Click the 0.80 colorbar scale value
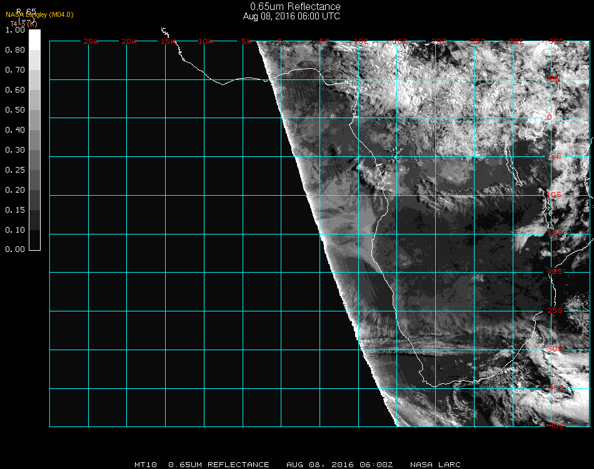 pyautogui.click(x=15, y=50)
